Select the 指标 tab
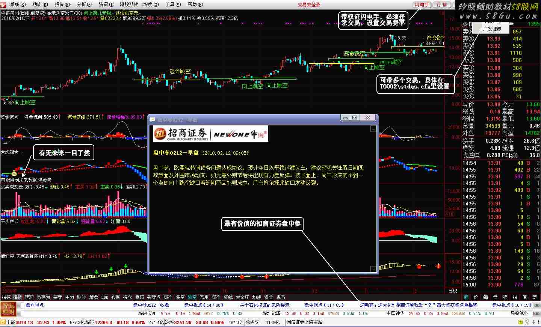 (6, 297)
